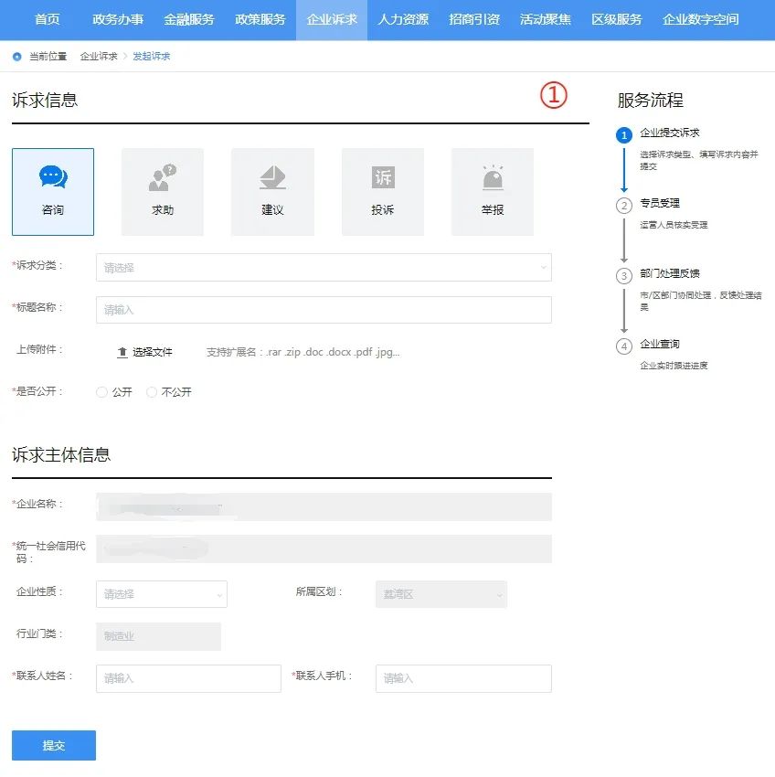This screenshot has width=775, height=777.
Task: Click step 2 circle 专员受理
Action: [x=624, y=206]
